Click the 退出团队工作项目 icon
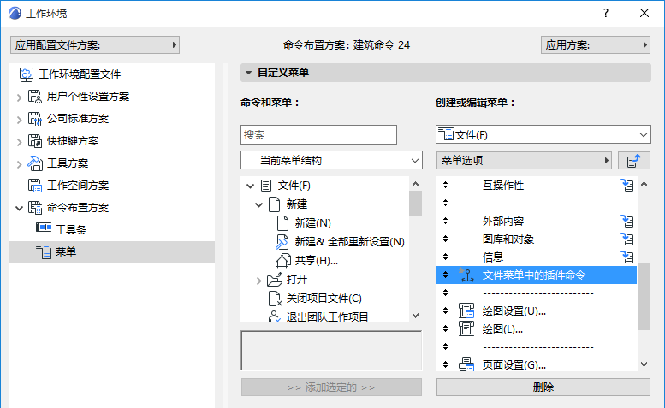This screenshot has height=408, width=665. (x=275, y=316)
